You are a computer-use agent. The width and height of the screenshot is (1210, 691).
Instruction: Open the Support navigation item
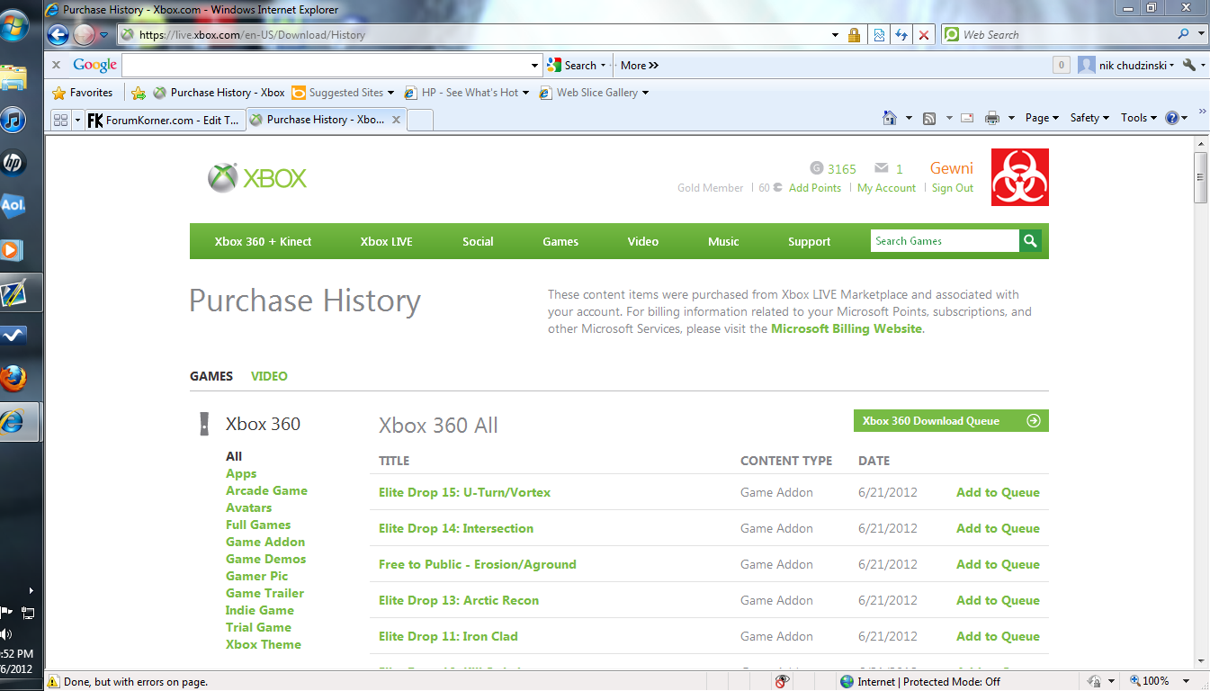[x=810, y=241]
